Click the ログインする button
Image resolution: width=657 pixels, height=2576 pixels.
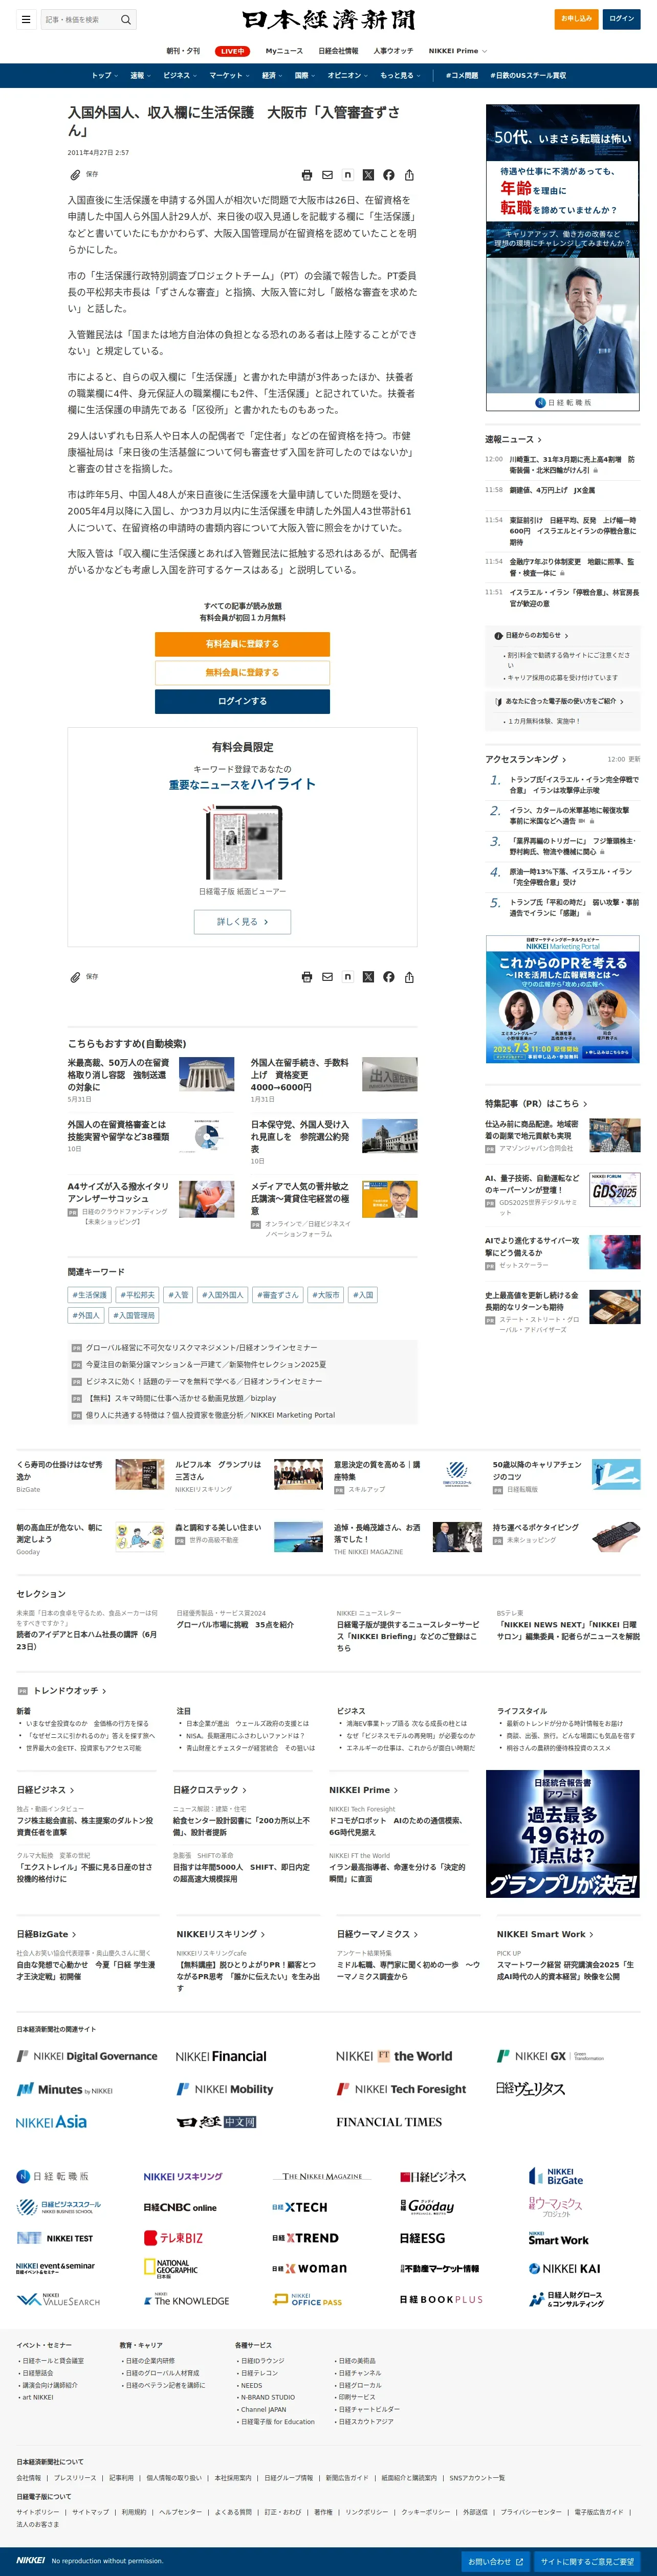pos(242,701)
